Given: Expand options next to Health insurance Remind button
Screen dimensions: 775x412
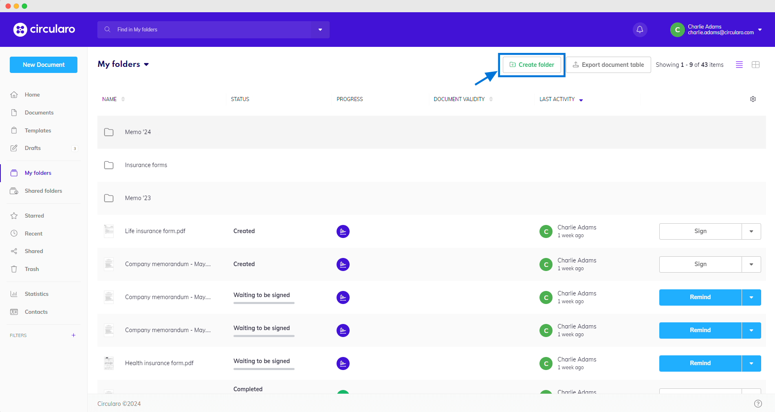Looking at the screenshot, I should click(x=751, y=364).
